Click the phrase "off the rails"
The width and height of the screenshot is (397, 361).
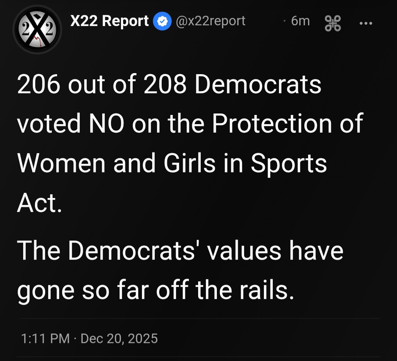(x=225, y=290)
